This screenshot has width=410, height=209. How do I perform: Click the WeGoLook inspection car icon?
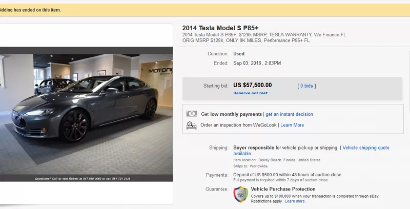[x=192, y=124]
